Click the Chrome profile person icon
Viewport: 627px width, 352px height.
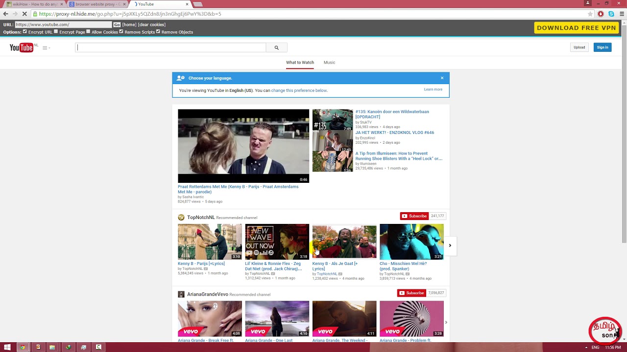point(588,3)
